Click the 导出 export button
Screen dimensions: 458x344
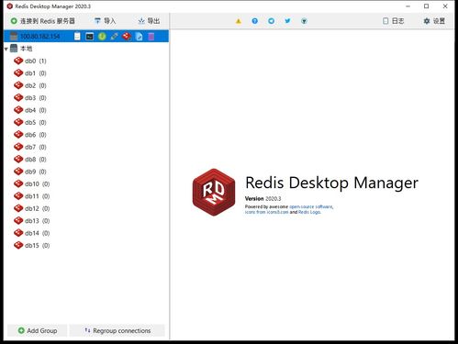coord(149,21)
